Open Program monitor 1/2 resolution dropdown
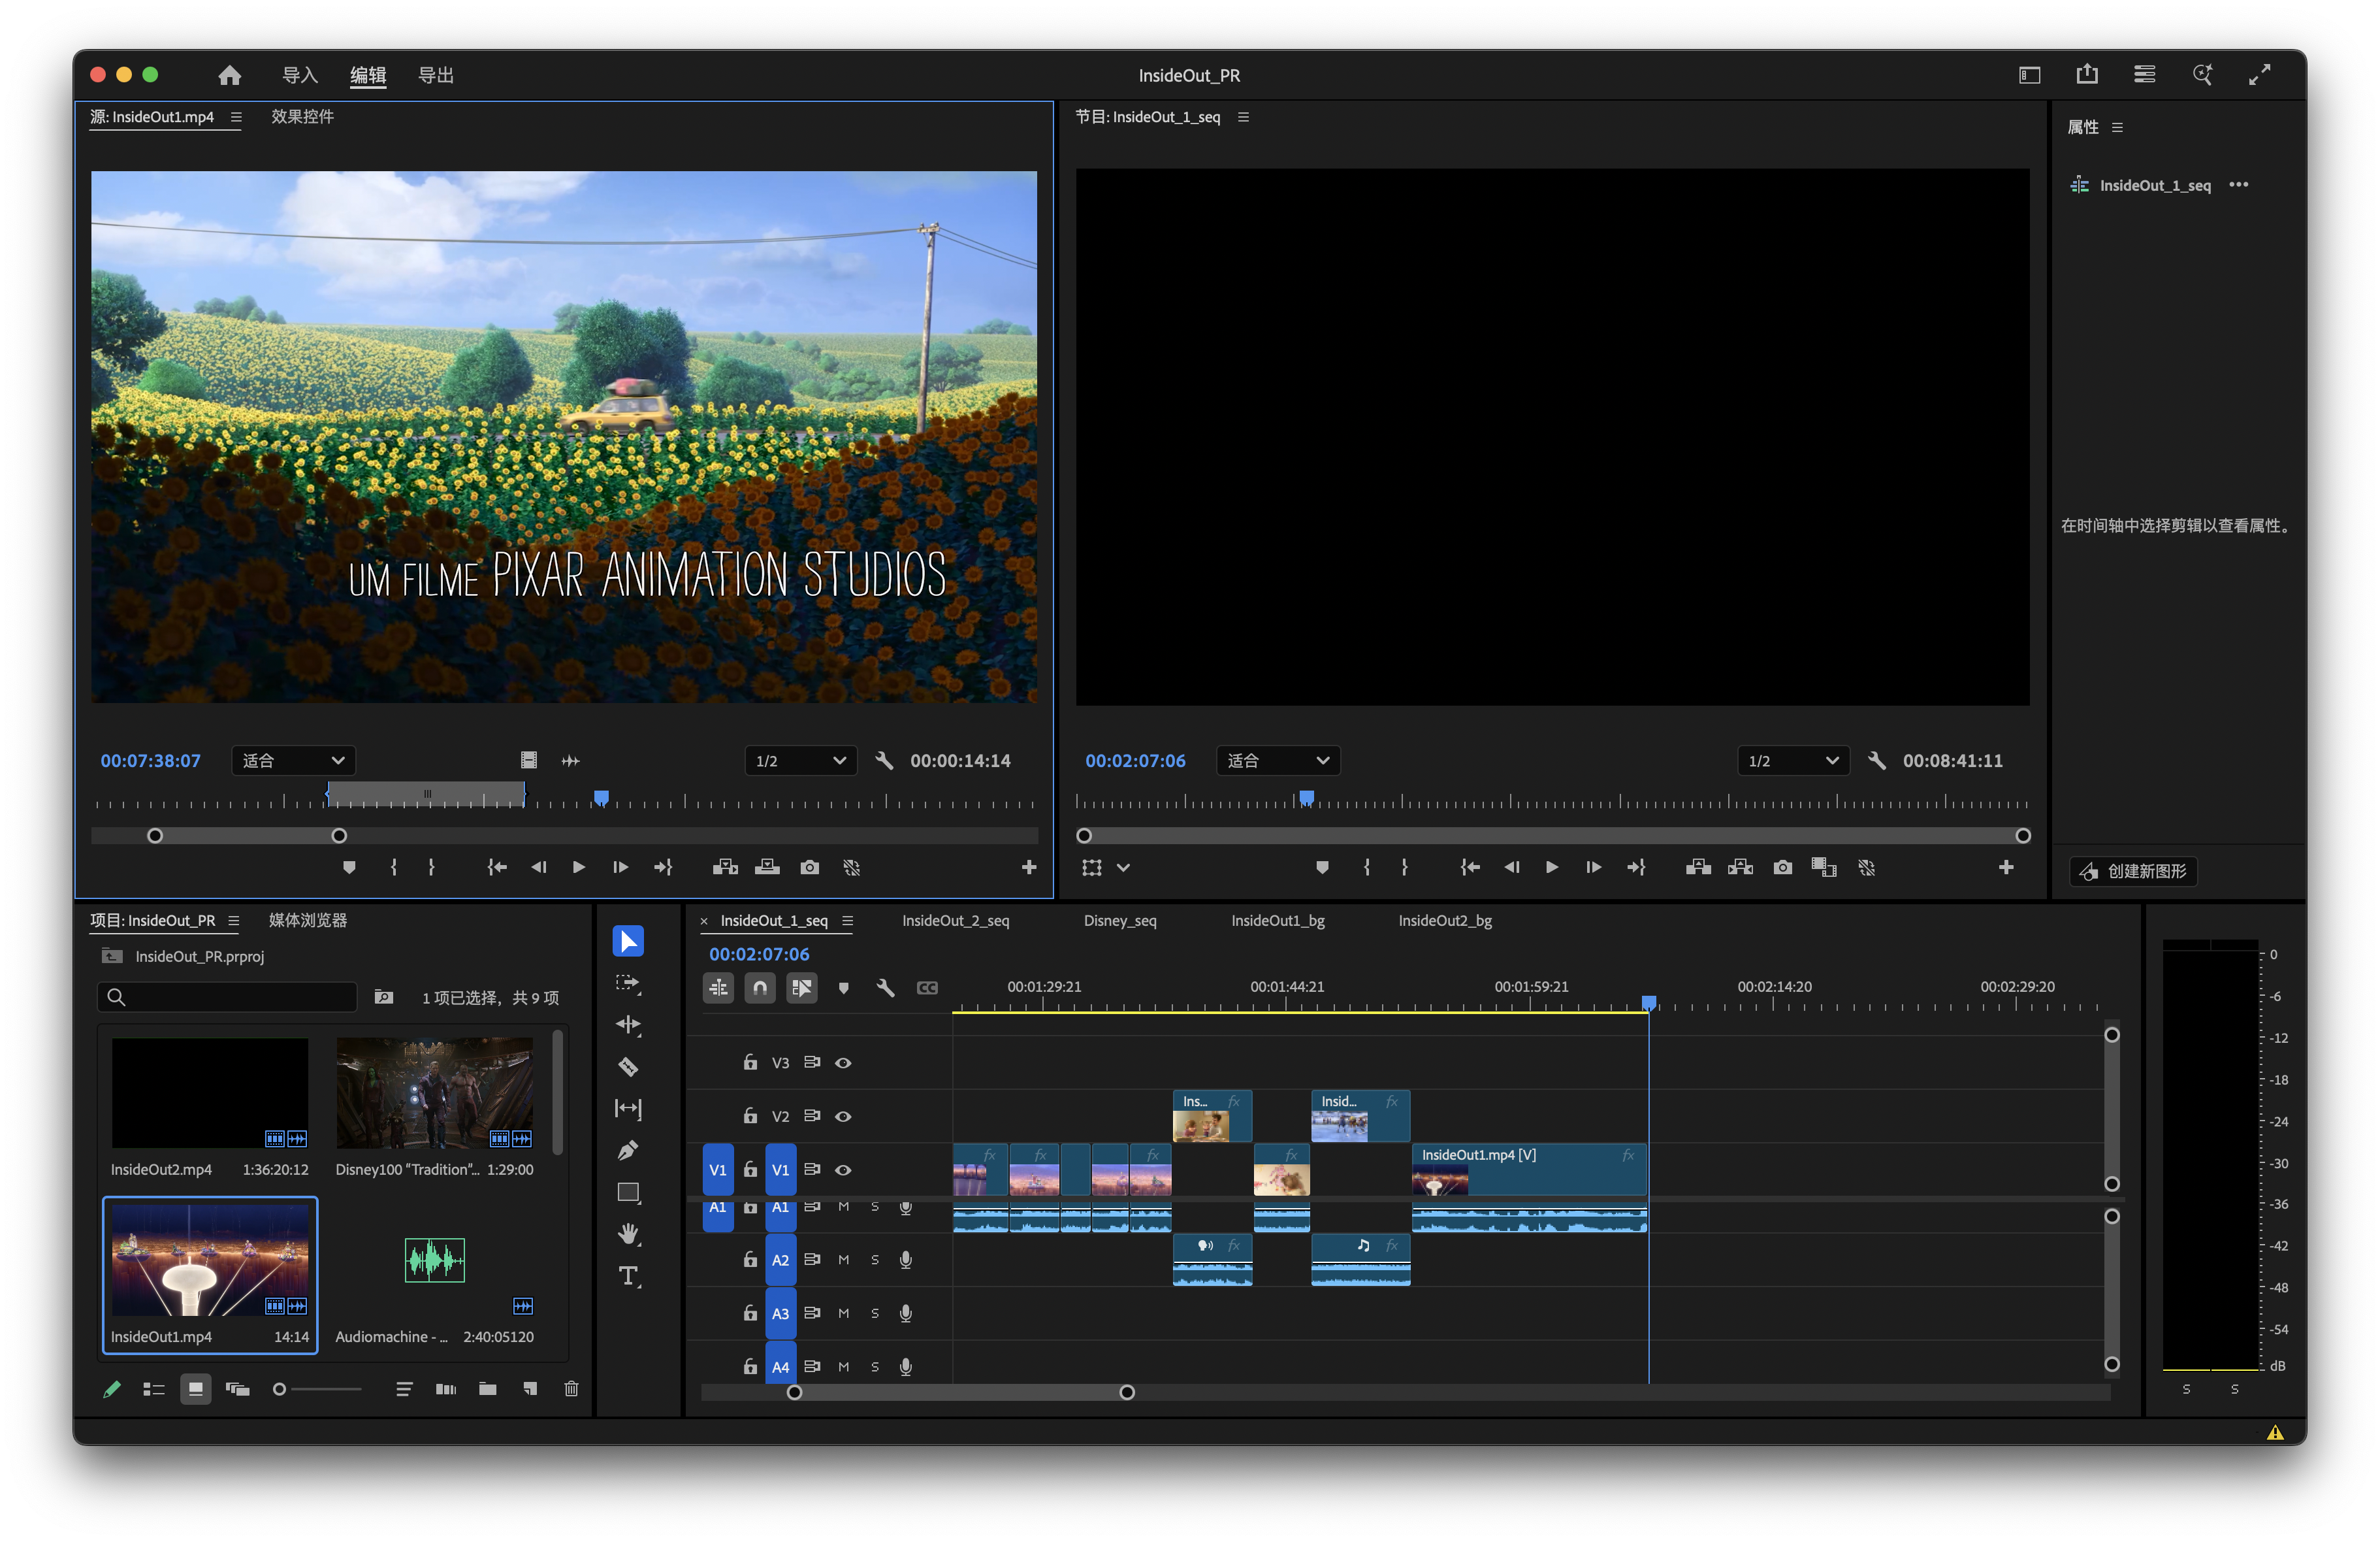Screen dimensions: 2380x1542 pyautogui.click(x=1793, y=761)
